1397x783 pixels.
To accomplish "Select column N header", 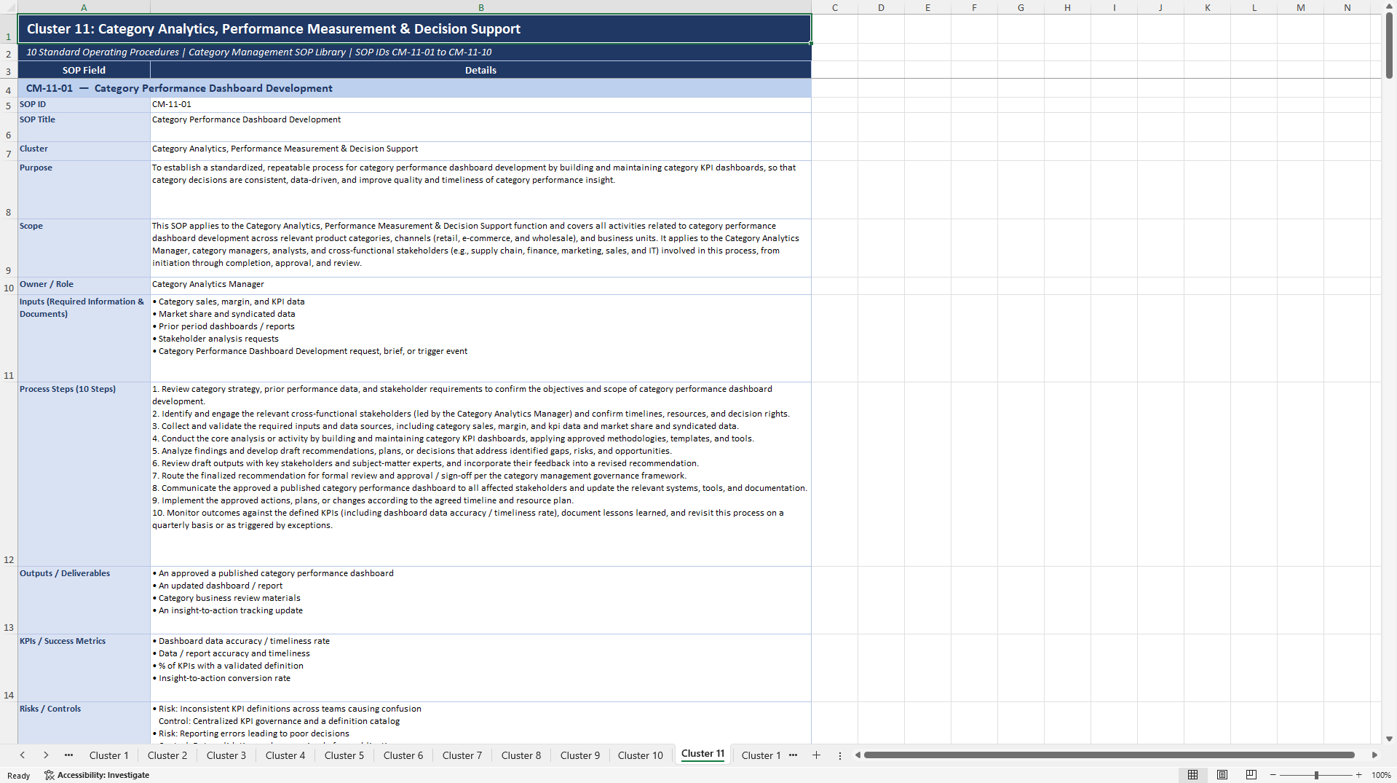I will click(1347, 7).
